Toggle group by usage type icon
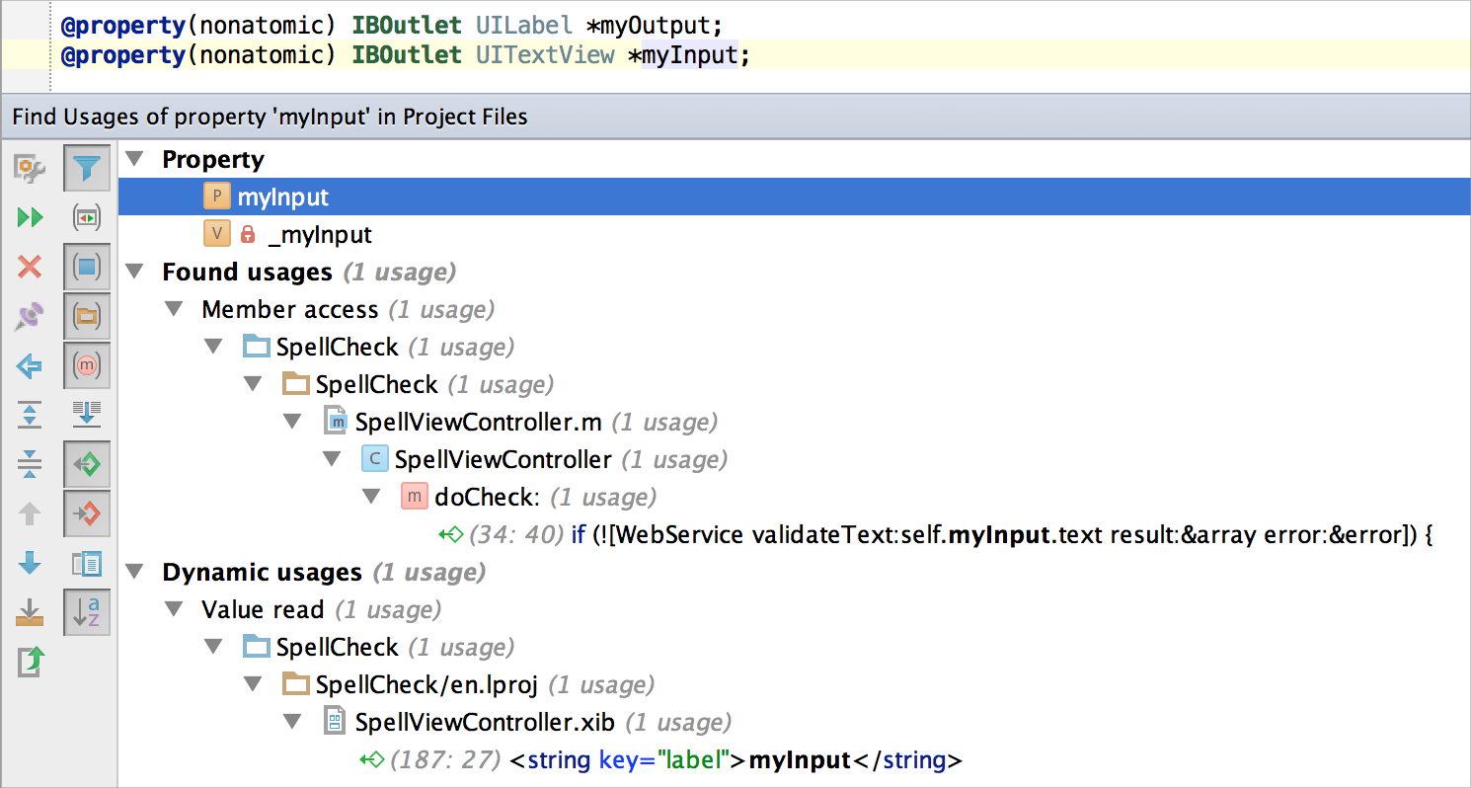 click(87, 217)
